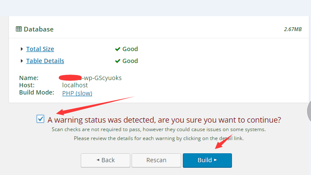311x175 pixels.
Task: Click the database name value ending wp-GScyuoks
Action: coord(90,78)
